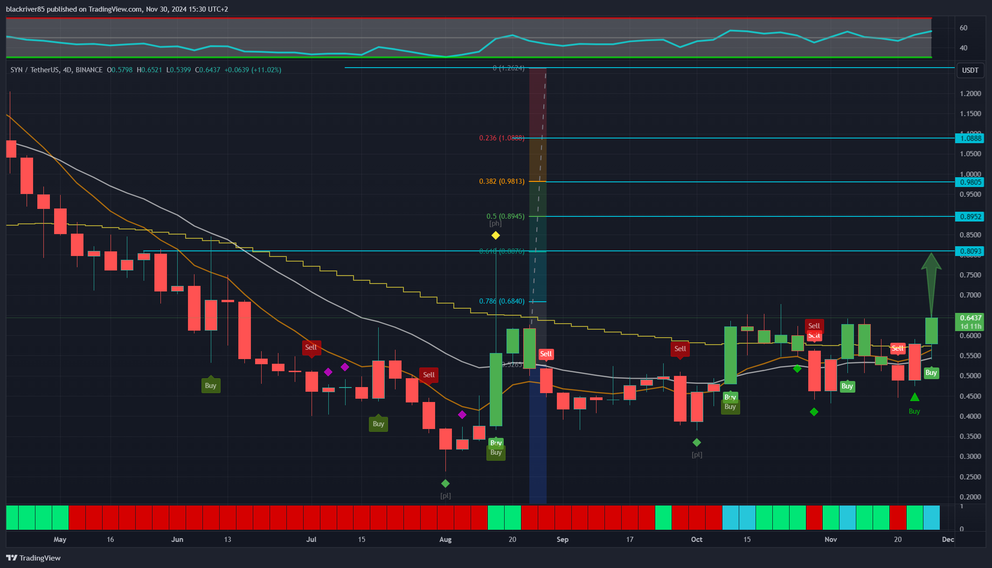Select the Fibonacci label 0 (1.2624)

[508, 68]
